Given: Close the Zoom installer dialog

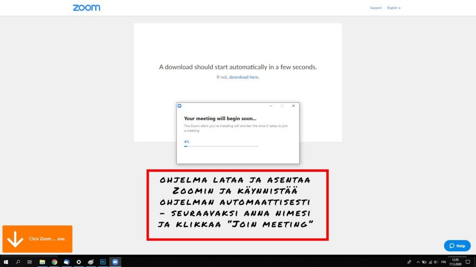Looking at the screenshot, I should (293, 106).
